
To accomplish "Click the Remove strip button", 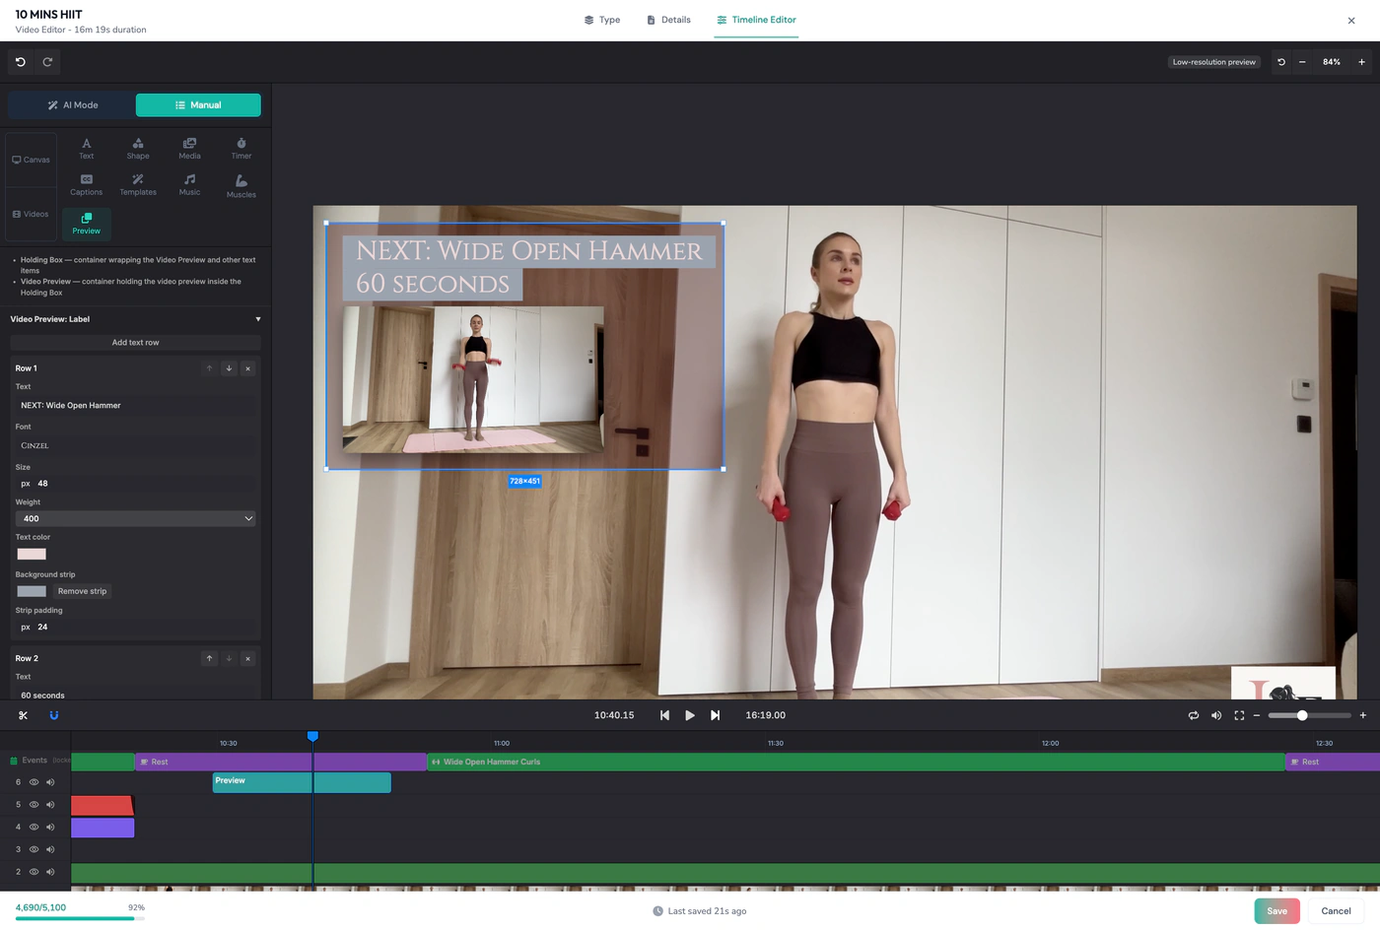I will [x=82, y=591].
